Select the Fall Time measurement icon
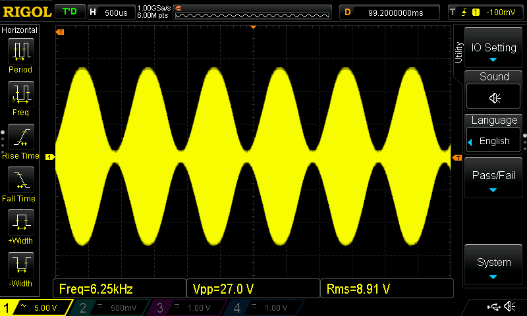527x316 pixels. pyautogui.click(x=21, y=179)
